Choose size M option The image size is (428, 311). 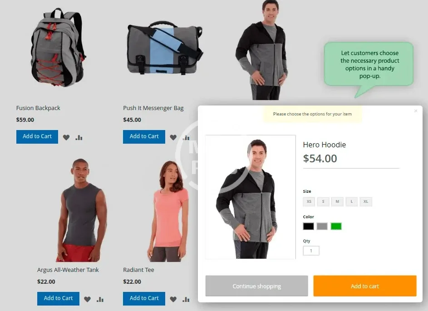[337, 201]
